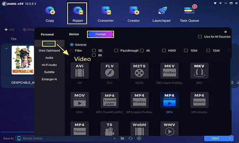Open the output folder browser icon

point(122,138)
